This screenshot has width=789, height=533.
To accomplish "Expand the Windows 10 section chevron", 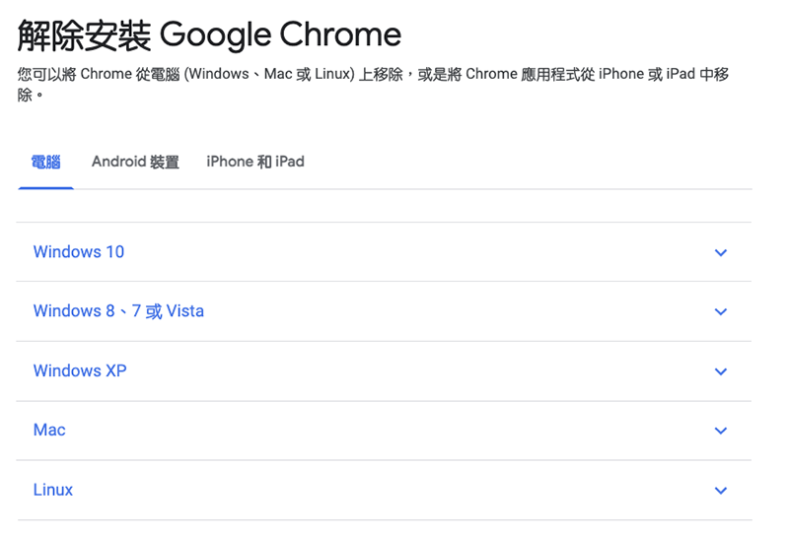I will click(x=721, y=252).
